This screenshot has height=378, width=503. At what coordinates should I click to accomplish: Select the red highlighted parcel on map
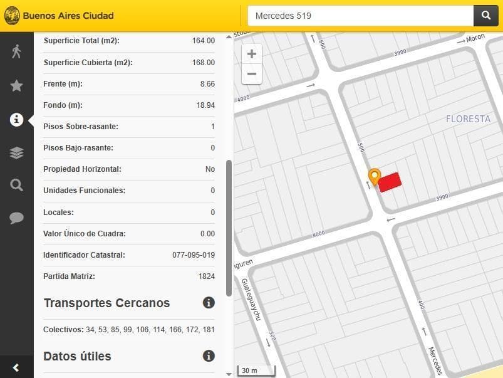[x=390, y=182]
